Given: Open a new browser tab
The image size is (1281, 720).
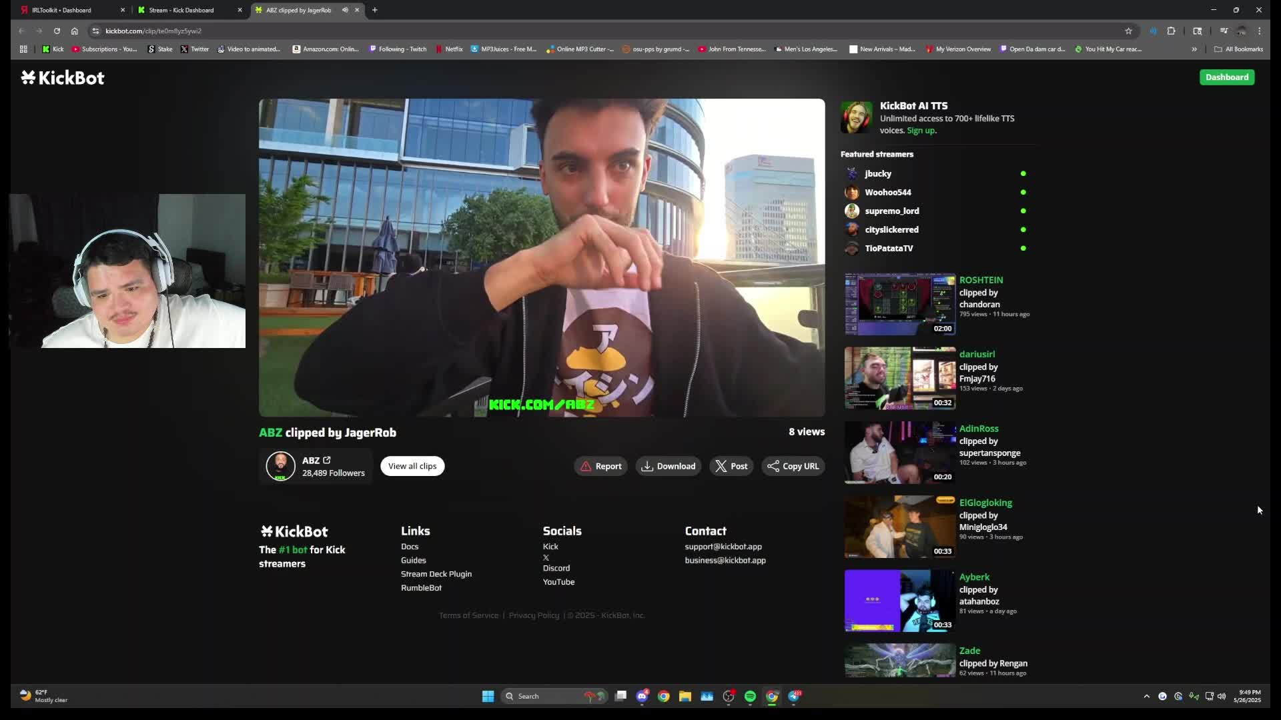Looking at the screenshot, I should coord(375,10).
